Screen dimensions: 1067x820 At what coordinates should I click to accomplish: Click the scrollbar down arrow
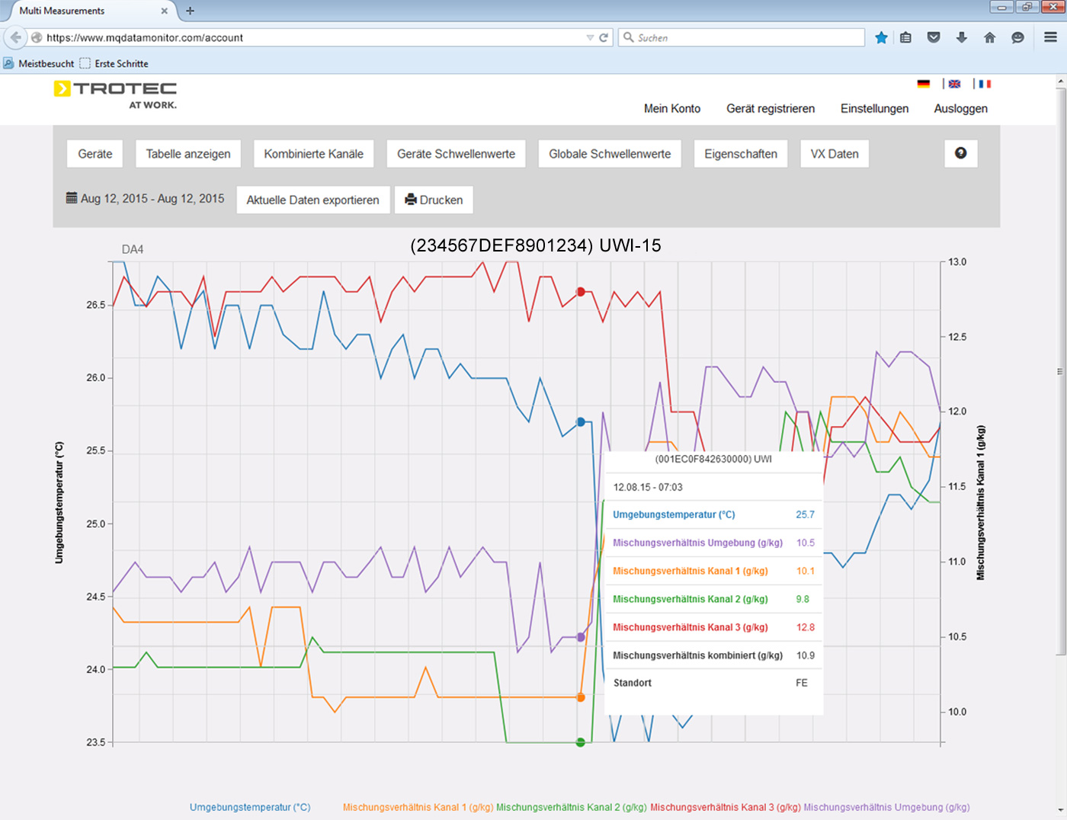pos(1060,810)
